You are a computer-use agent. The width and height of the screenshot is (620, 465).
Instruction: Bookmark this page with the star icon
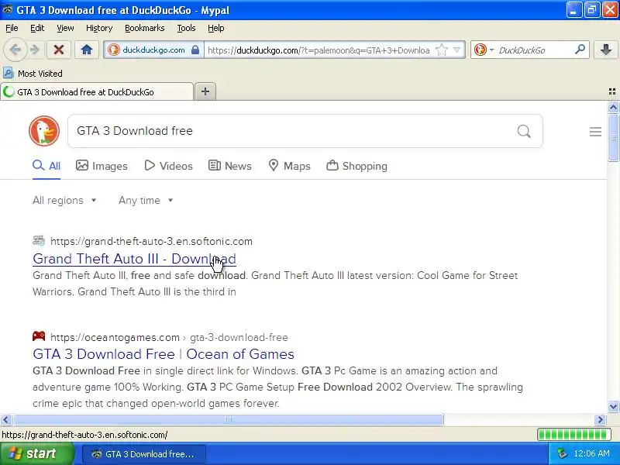(441, 50)
